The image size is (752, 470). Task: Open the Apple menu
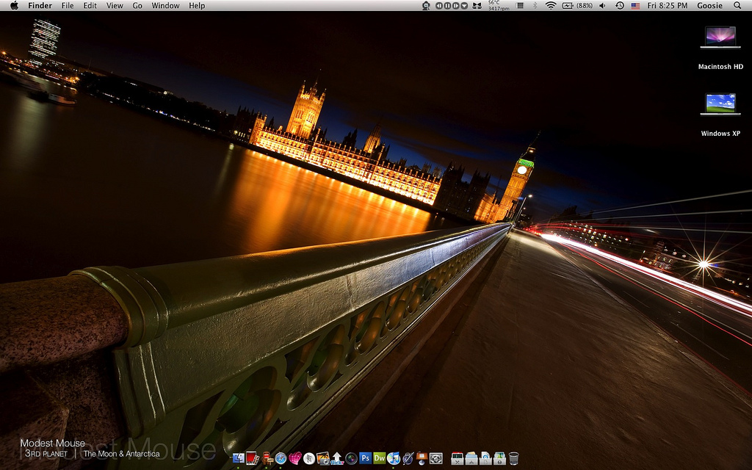[x=14, y=5]
